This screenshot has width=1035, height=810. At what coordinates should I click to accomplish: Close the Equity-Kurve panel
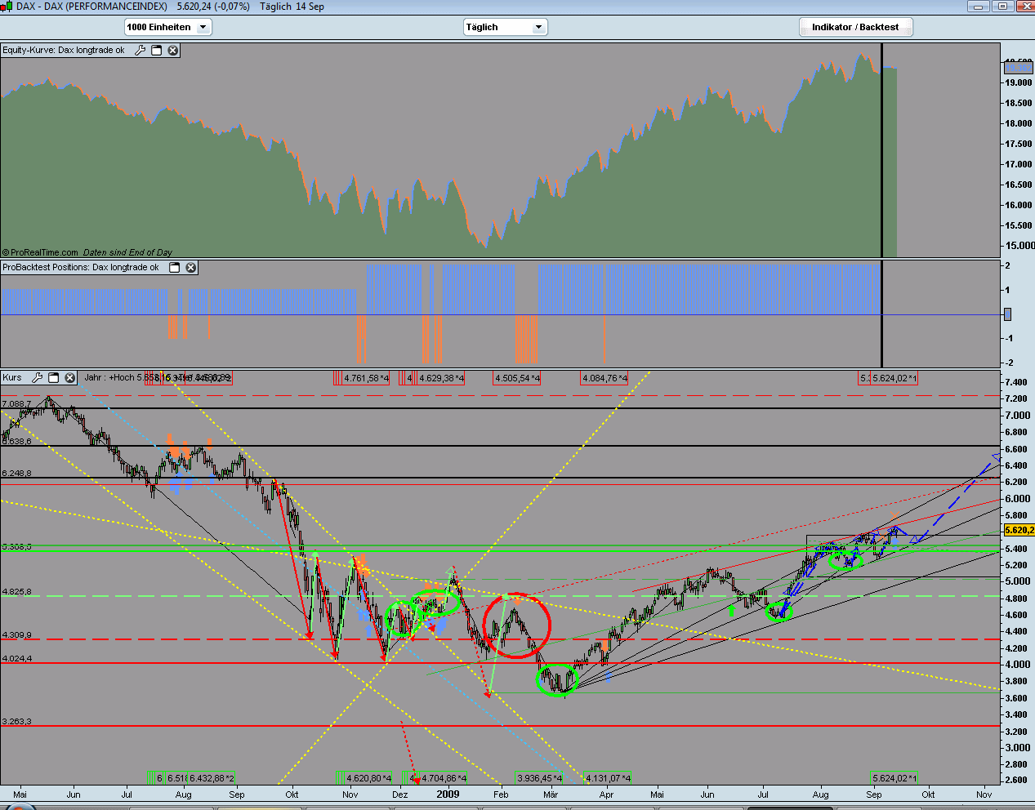(172, 50)
